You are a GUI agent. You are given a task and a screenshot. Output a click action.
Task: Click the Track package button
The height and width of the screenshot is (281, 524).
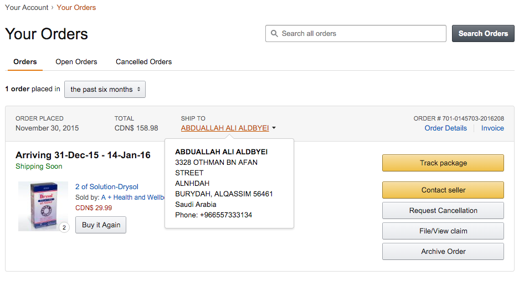(x=443, y=163)
